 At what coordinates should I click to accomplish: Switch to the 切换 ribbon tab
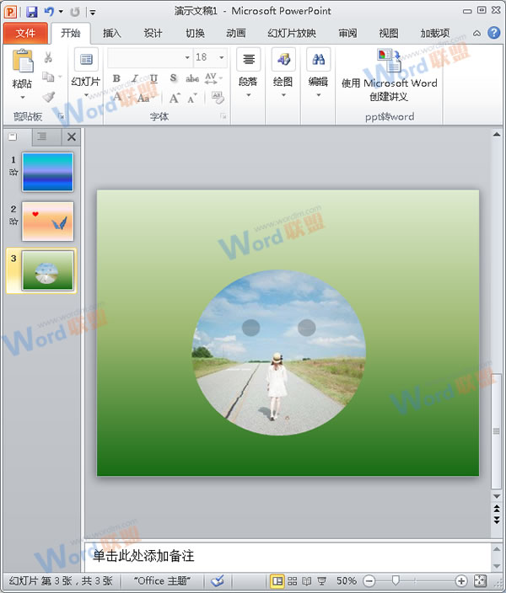coord(195,34)
